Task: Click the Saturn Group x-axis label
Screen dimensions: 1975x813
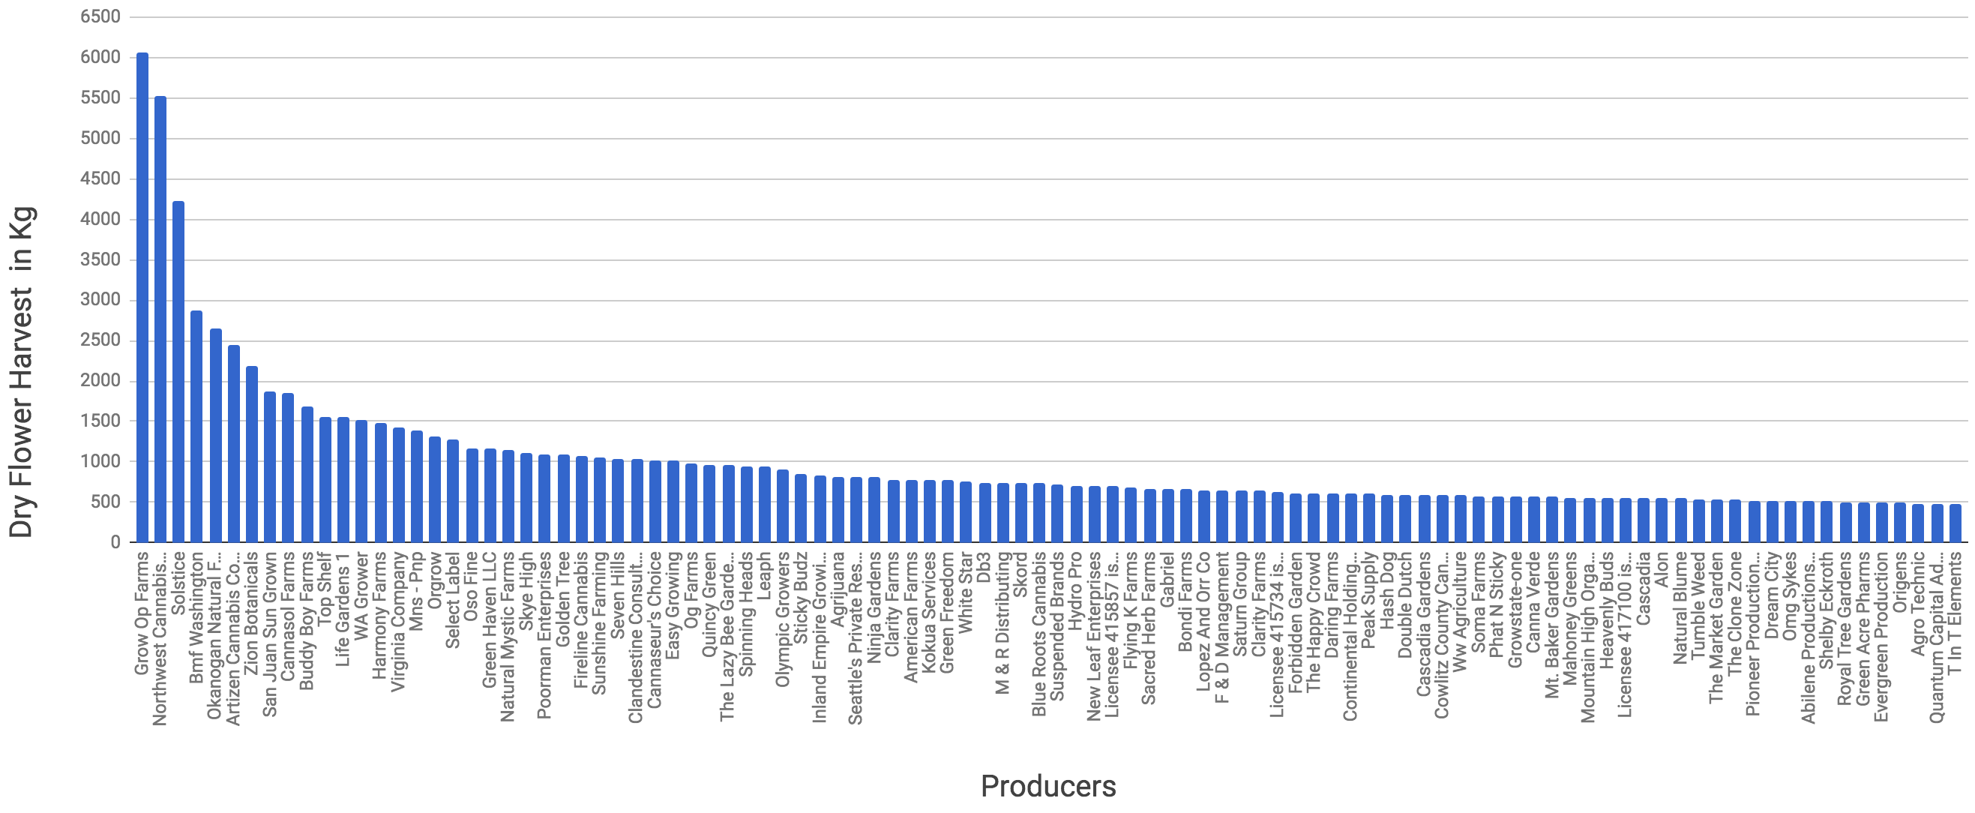Action: click(1240, 604)
